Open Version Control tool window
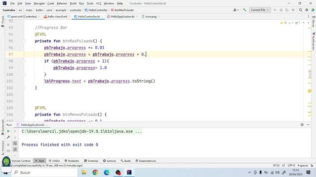316x177 pixels. (x=21, y=161)
